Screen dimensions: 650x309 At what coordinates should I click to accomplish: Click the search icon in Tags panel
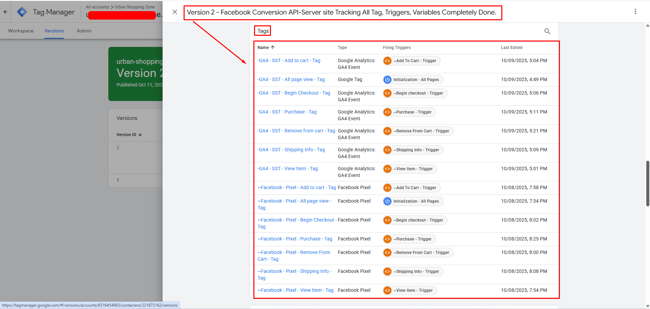(547, 31)
